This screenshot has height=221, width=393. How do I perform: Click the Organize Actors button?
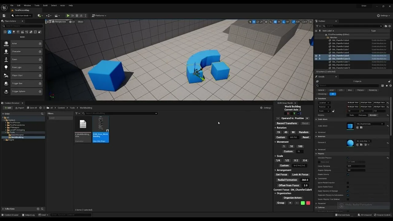coord(293,198)
